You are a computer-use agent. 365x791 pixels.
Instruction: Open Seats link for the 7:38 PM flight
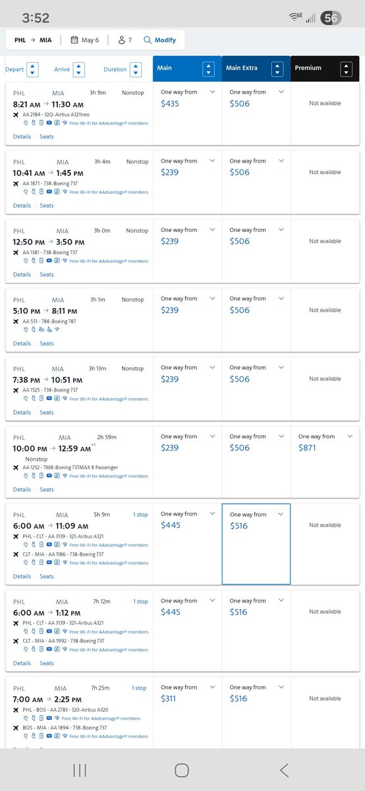click(47, 412)
